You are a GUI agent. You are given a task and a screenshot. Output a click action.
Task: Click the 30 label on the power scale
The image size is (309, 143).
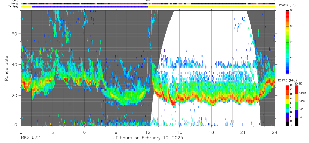(291, 26)
